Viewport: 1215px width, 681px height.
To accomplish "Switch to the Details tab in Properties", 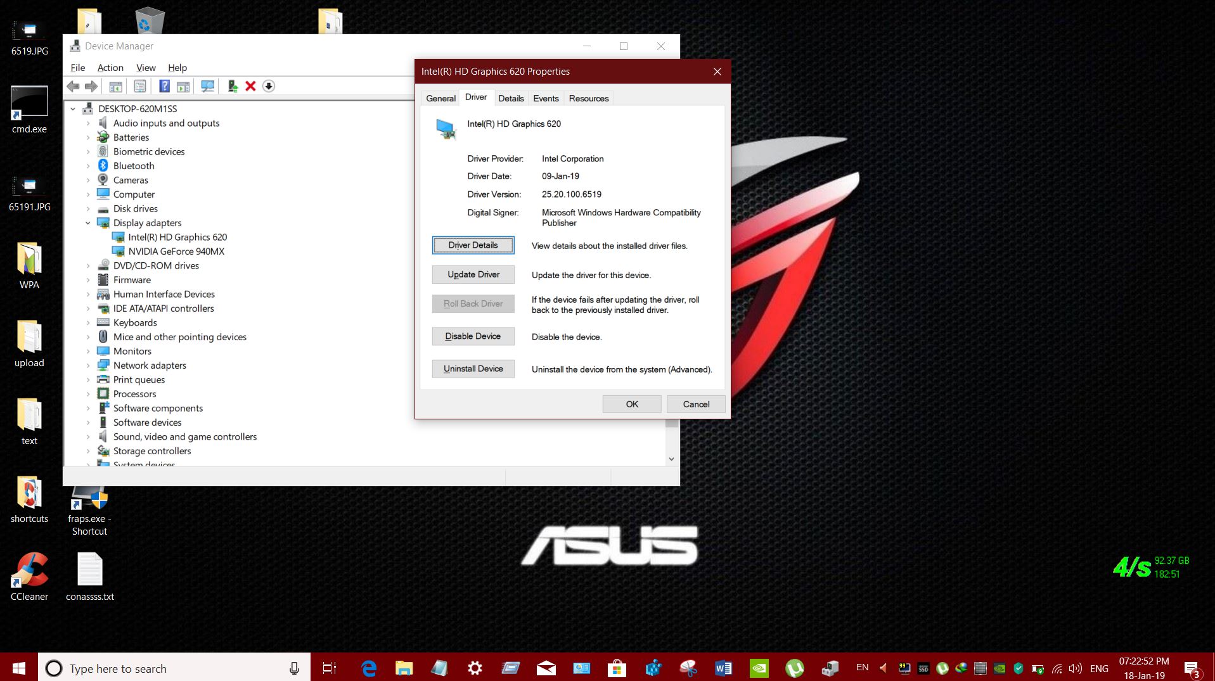I will pos(511,98).
